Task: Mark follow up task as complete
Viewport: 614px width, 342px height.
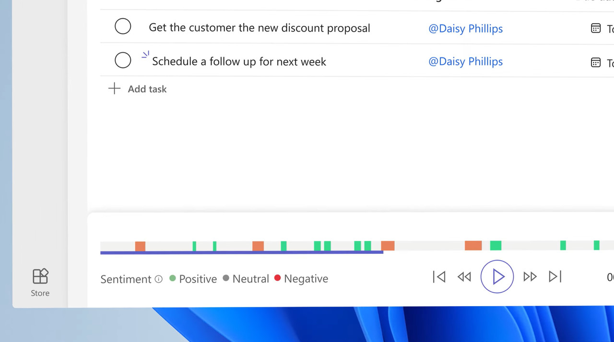Action: [123, 60]
